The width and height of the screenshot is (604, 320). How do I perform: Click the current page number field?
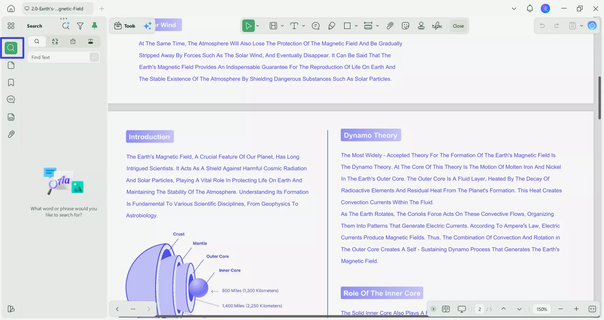coord(479,309)
